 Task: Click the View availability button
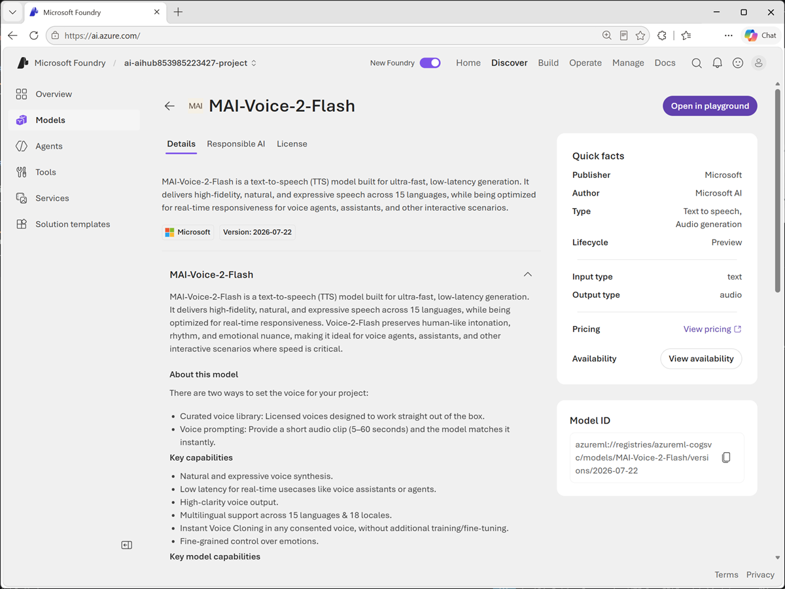(701, 359)
